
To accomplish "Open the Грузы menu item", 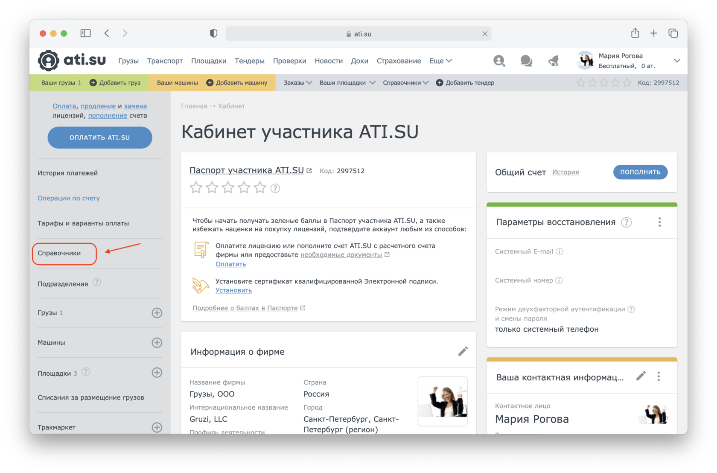I will tap(128, 61).
